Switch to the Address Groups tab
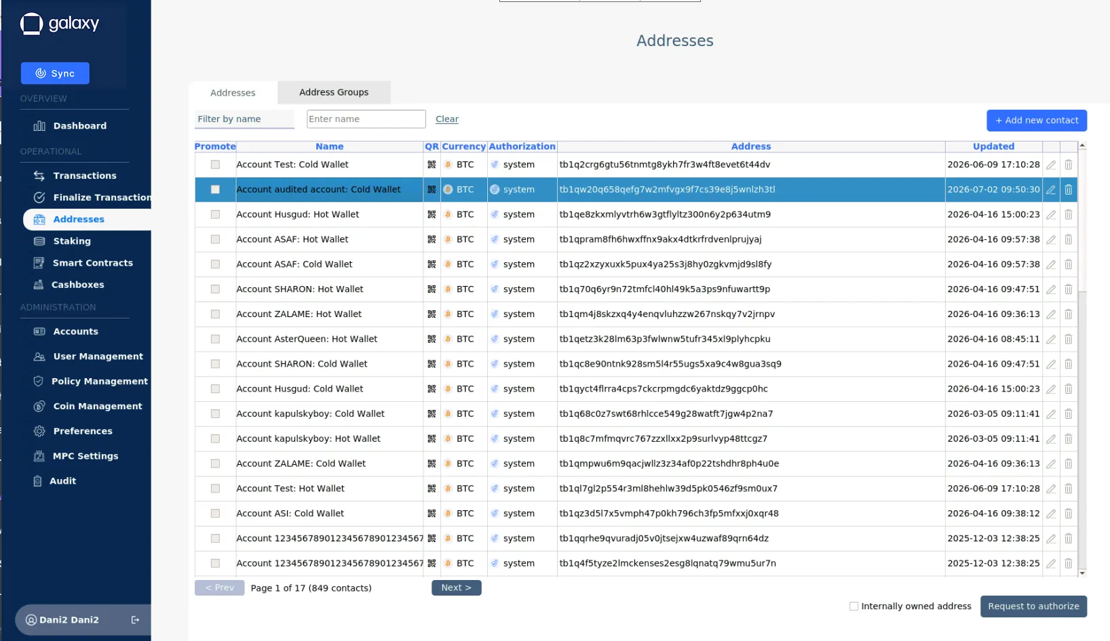This screenshot has width=1110, height=641. (334, 92)
